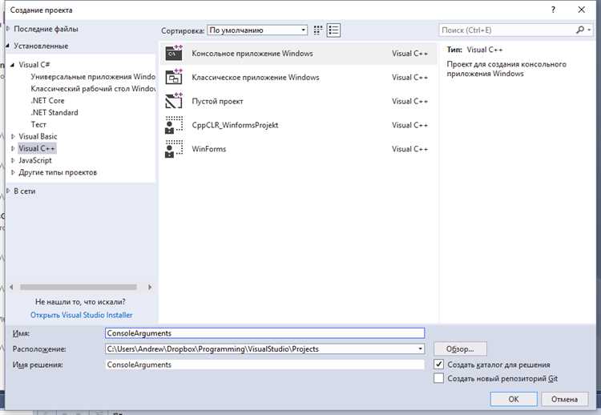Open the 'Открыть Visual Studio Installer' link

pos(81,315)
